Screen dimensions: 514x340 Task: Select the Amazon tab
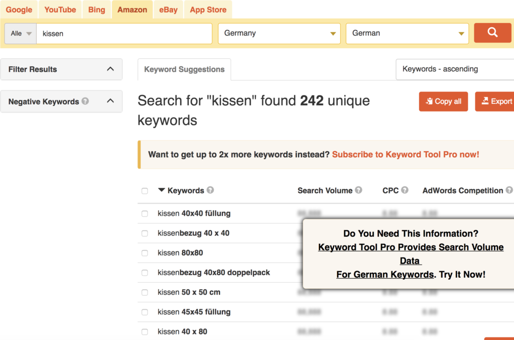[x=133, y=10]
